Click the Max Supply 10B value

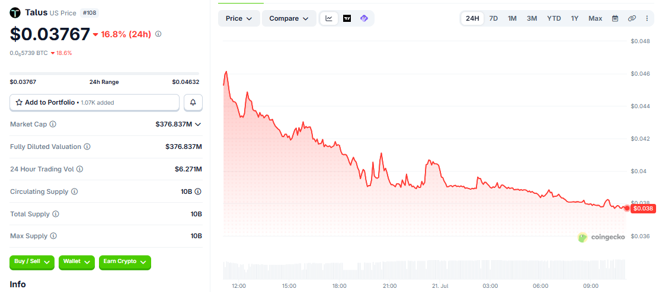[x=196, y=236]
